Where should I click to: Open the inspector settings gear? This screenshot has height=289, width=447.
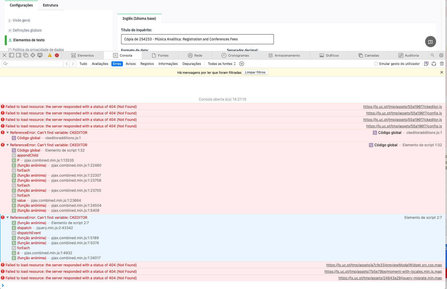(441, 55)
